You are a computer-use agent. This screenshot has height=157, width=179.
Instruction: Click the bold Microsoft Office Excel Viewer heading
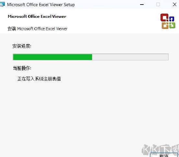pos(37,17)
